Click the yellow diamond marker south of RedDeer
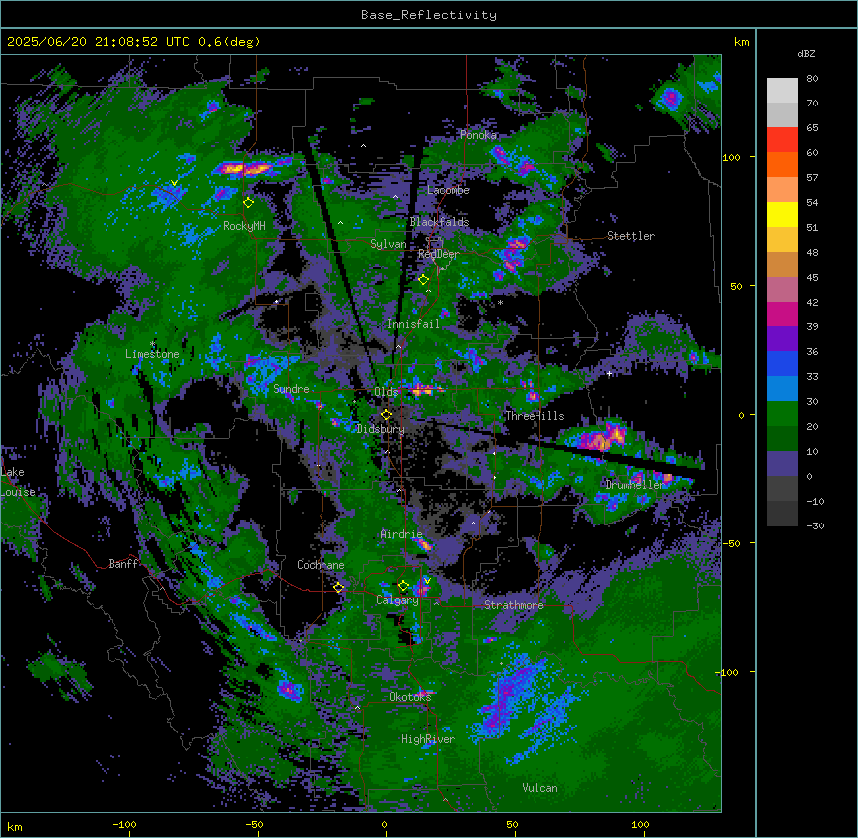This screenshot has height=838, width=858. tap(423, 280)
